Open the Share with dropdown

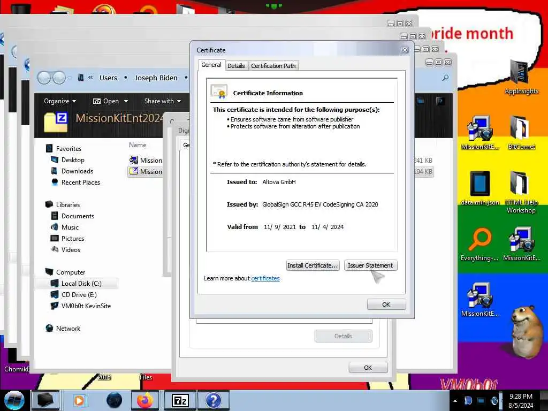point(163,101)
